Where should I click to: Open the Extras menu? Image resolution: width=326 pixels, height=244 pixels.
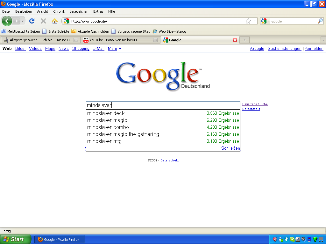coord(98,11)
